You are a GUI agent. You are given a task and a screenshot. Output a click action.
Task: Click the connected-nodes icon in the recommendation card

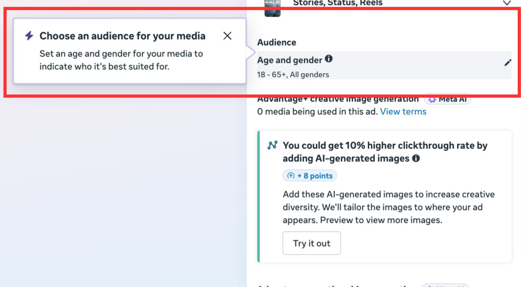pyautogui.click(x=272, y=145)
